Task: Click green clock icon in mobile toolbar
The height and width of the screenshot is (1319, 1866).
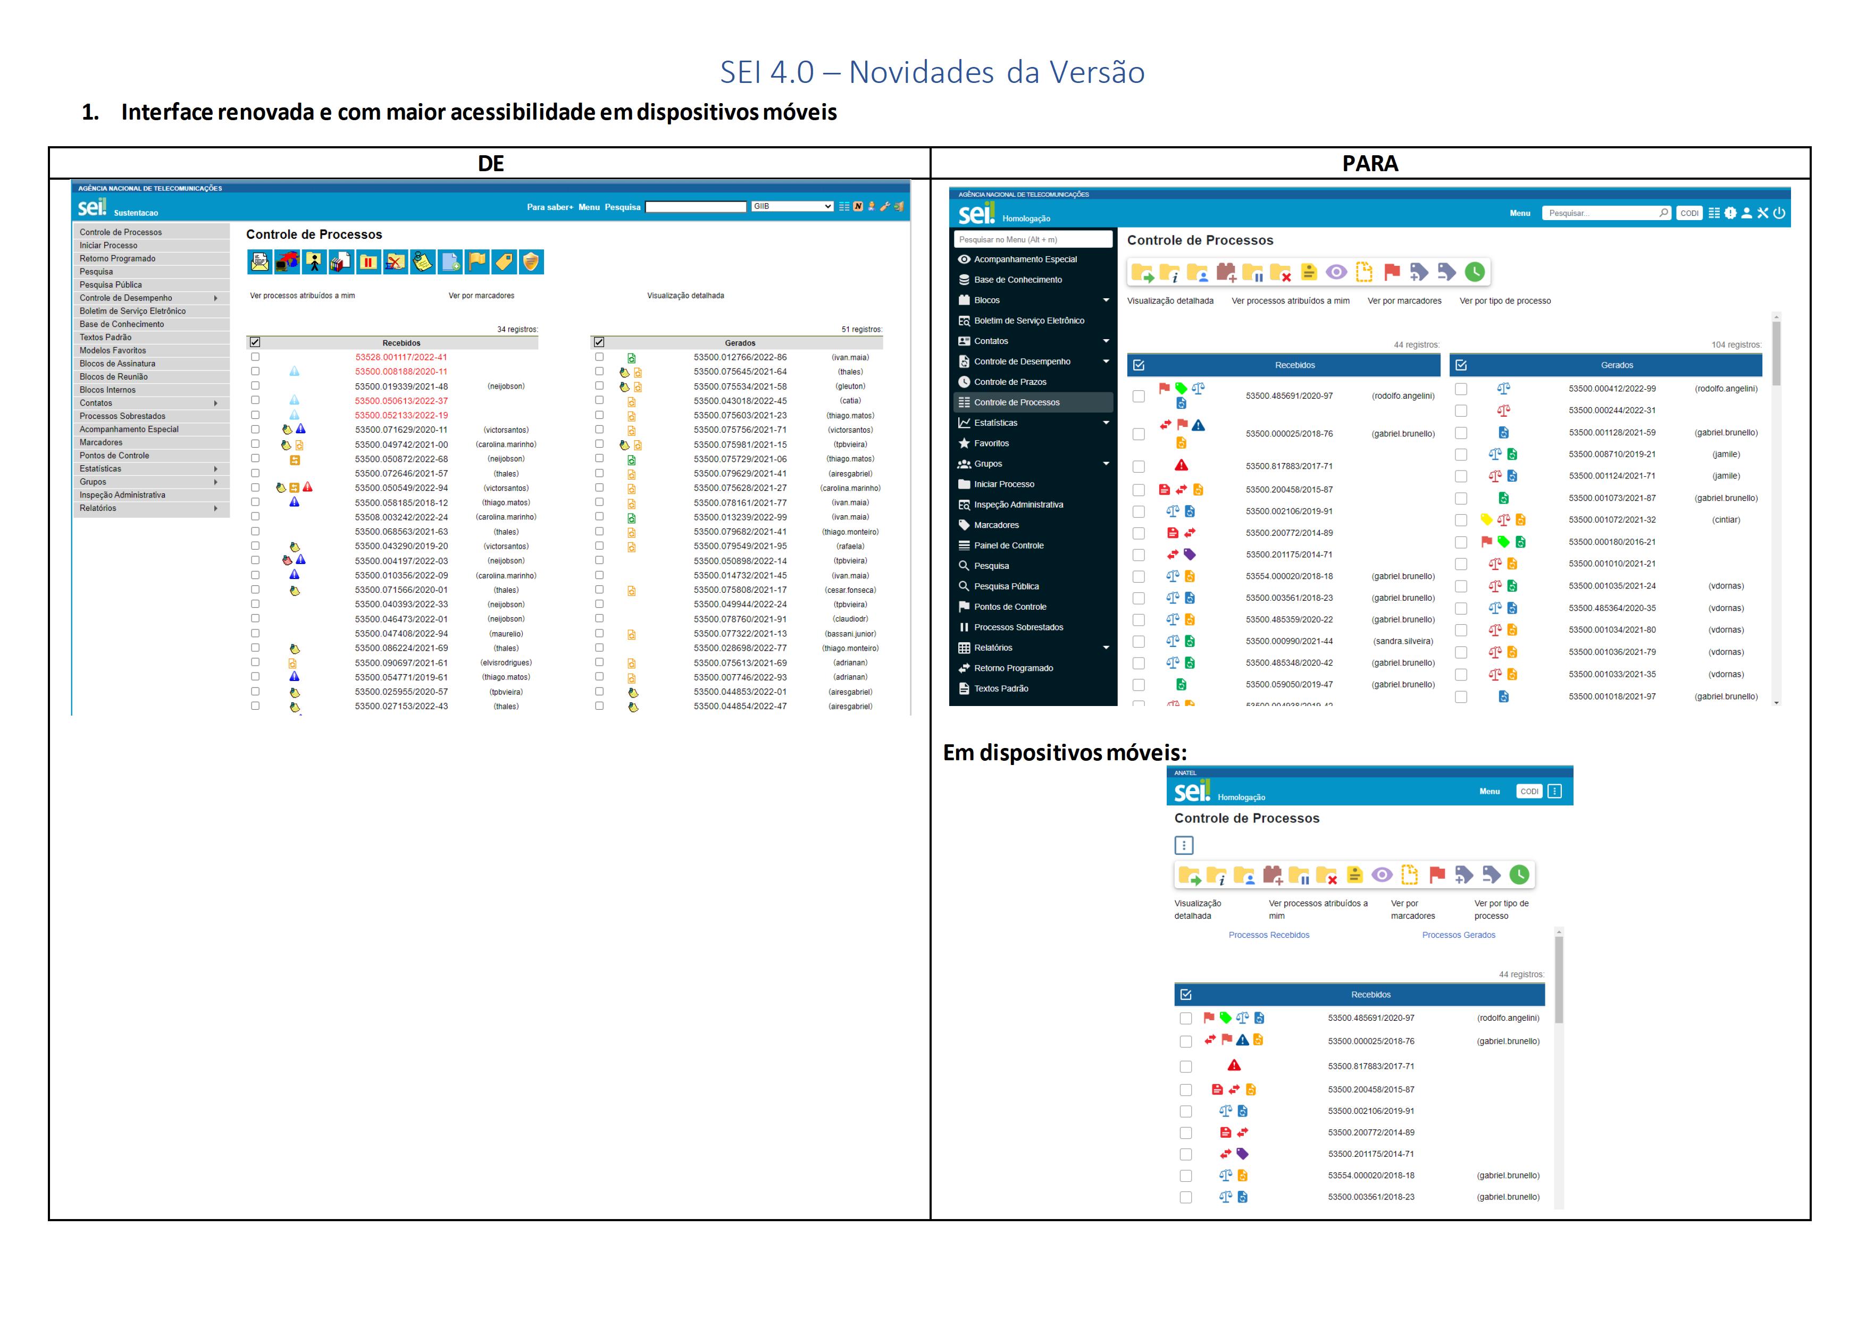Action: point(1519,875)
